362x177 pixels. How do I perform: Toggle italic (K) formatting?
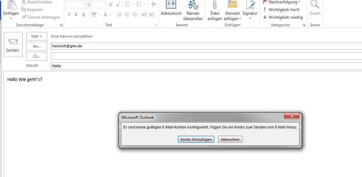coord(76,15)
